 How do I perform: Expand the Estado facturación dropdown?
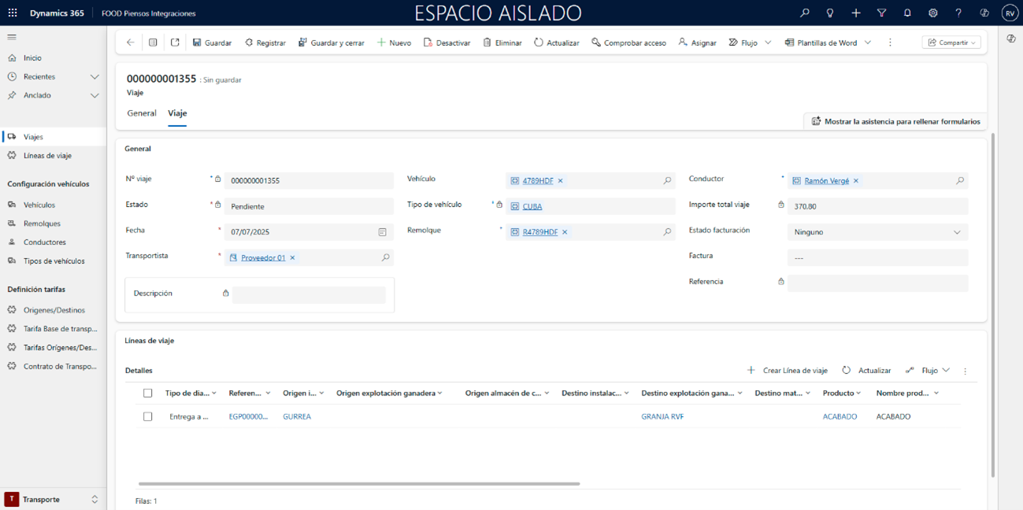pos(957,232)
